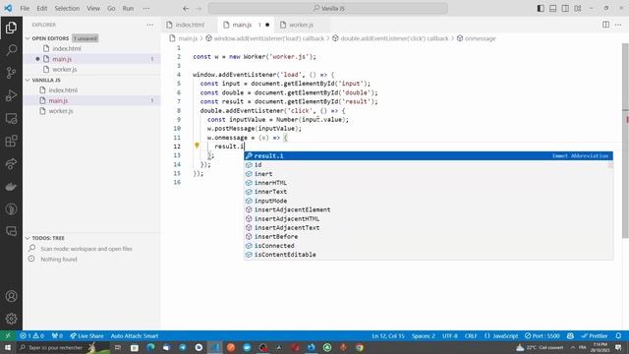Open worker.js in VANILLA JS folder
Viewport: 629px width, 354px height.
(x=61, y=111)
